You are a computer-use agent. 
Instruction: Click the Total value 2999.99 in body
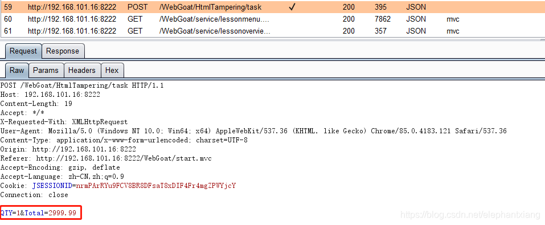pyautogui.click(x=62, y=213)
